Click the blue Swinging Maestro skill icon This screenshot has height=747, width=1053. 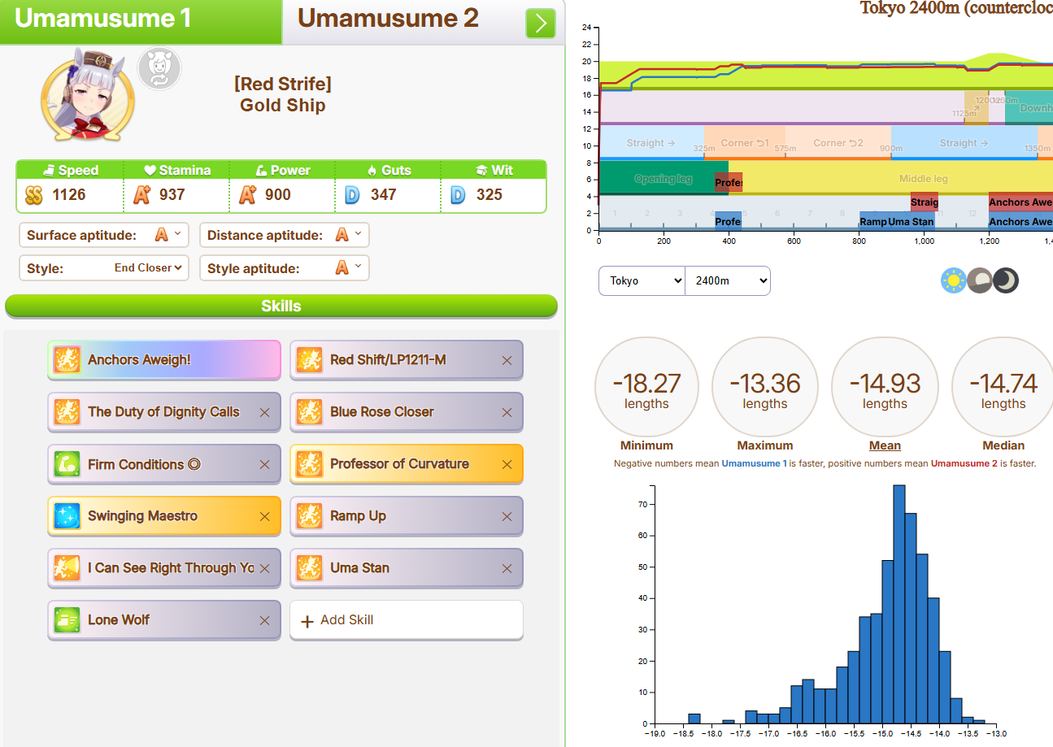pyautogui.click(x=66, y=516)
